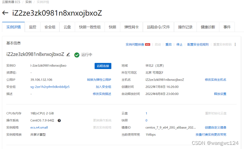
Task: Click 修改实例主机名 link
Action: pos(215,80)
